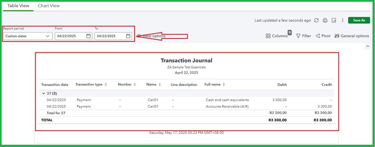The width and height of the screenshot is (375, 147).
Task: Refresh the report with the reload icon
Action: [x=316, y=20]
